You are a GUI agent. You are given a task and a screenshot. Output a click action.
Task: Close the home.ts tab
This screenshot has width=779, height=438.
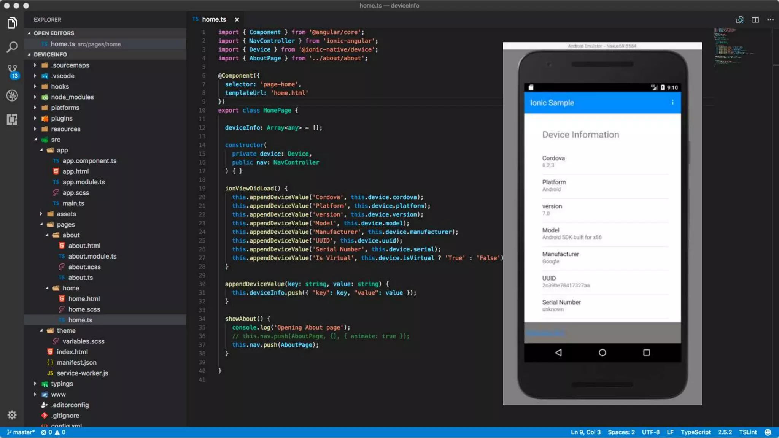237,20
